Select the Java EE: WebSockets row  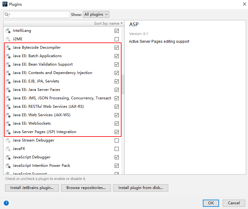[63, 123]
